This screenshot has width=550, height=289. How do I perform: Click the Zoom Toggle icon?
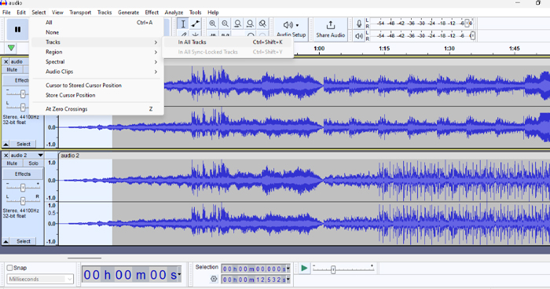[x=262, y=24]
